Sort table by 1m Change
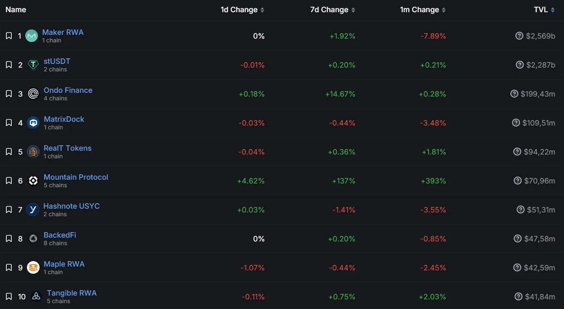Screen dimensions: 564x309 pos(423,10)
